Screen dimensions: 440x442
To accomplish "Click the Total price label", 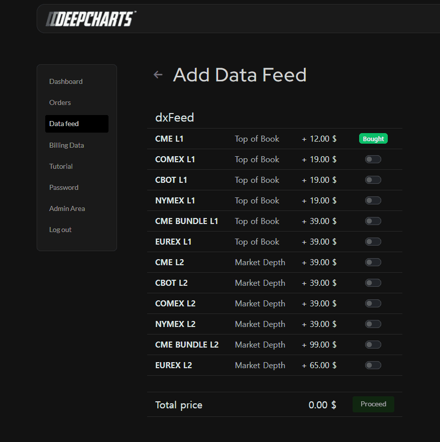I will 179,405.
